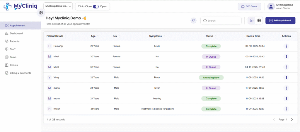
Task: Toggle the Clinic Close/Open switch
Action: click(96, 6)
